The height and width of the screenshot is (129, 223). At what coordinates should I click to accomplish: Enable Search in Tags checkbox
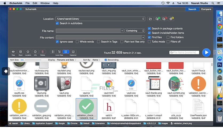(98, 42)
